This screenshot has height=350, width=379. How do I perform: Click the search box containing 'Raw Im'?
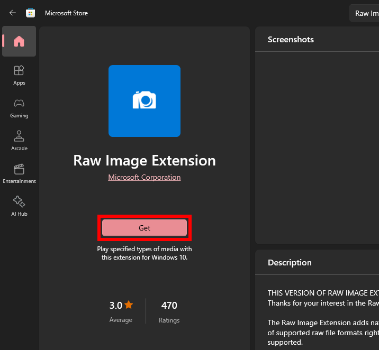[365, 13]
